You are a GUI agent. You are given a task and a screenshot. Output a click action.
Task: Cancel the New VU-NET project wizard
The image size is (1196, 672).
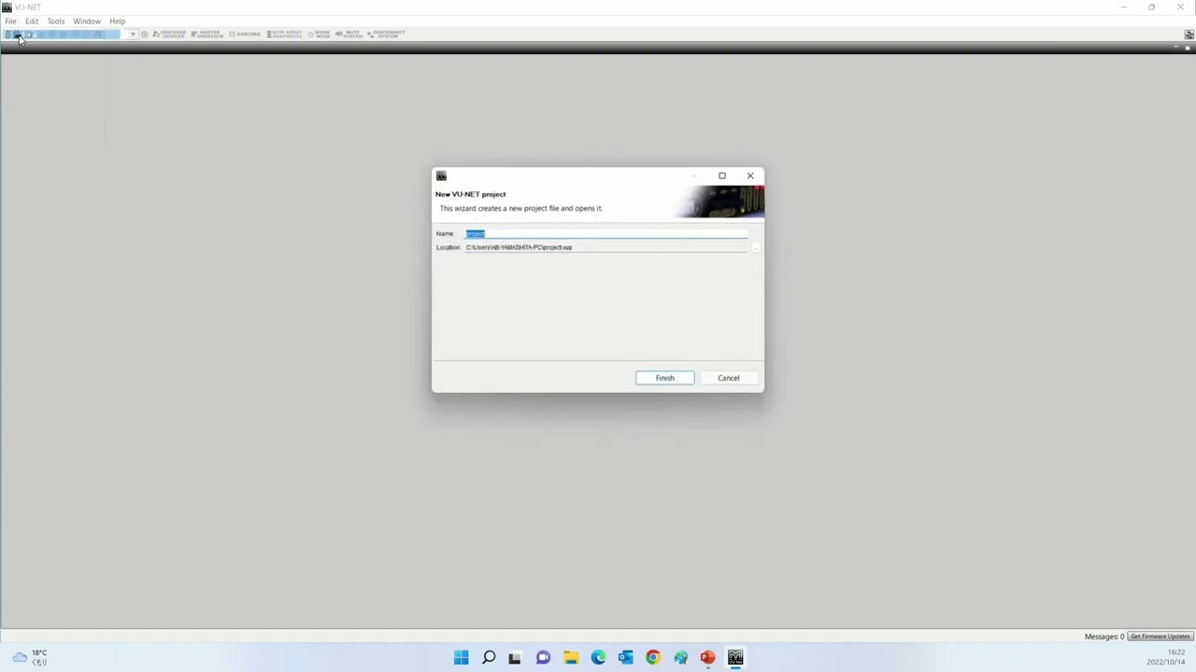(729, 378)
